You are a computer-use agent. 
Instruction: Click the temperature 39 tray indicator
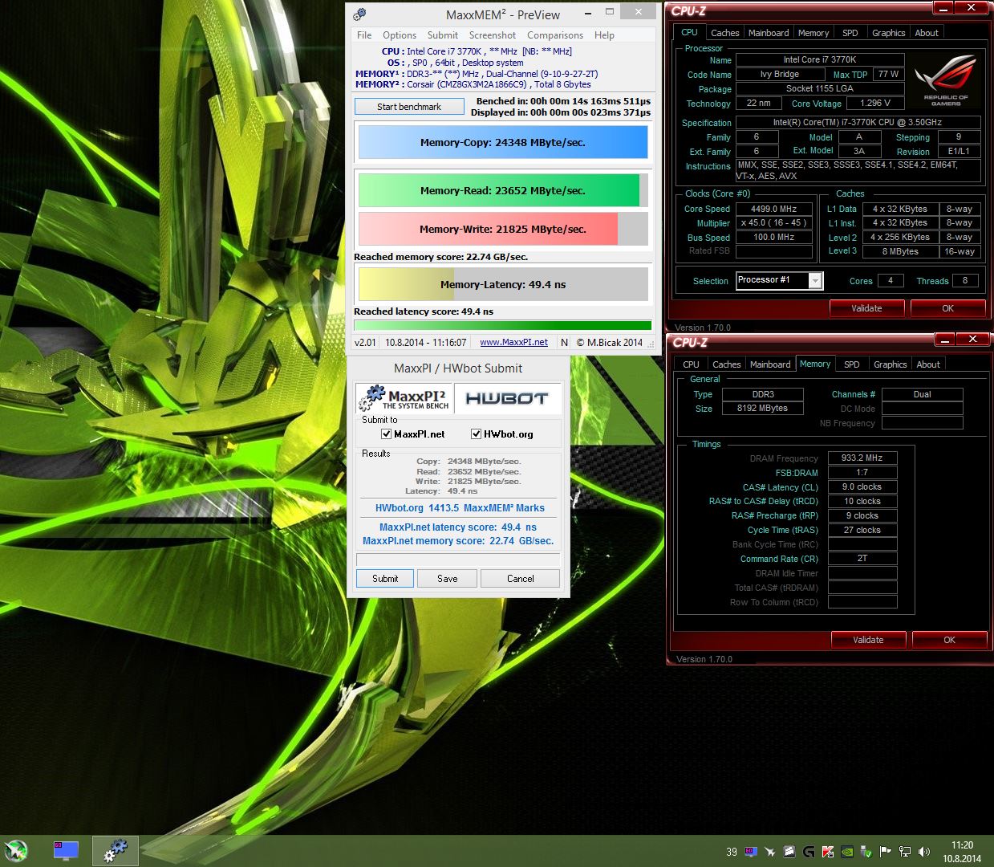click(732, 852)
